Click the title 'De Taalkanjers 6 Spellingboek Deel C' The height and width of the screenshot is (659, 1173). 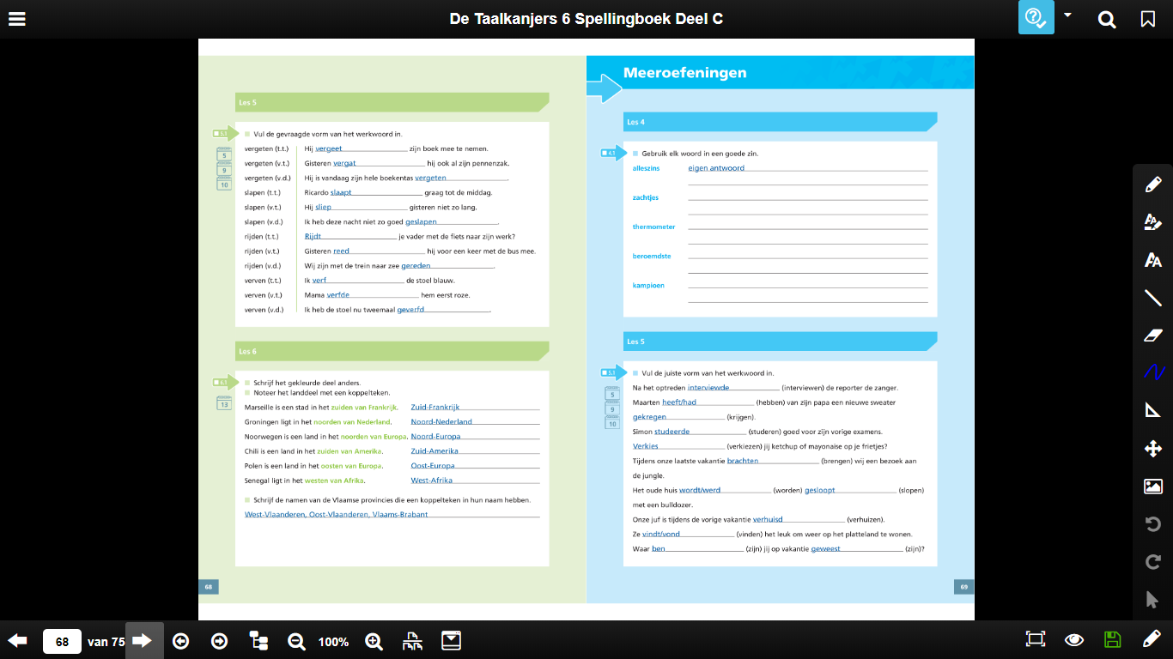[x=586, y=18]
